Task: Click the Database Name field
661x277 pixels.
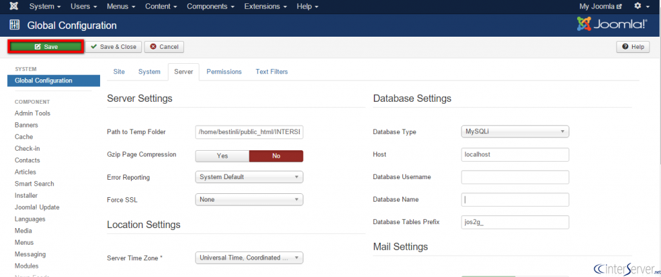Action: tap(515, 200)
